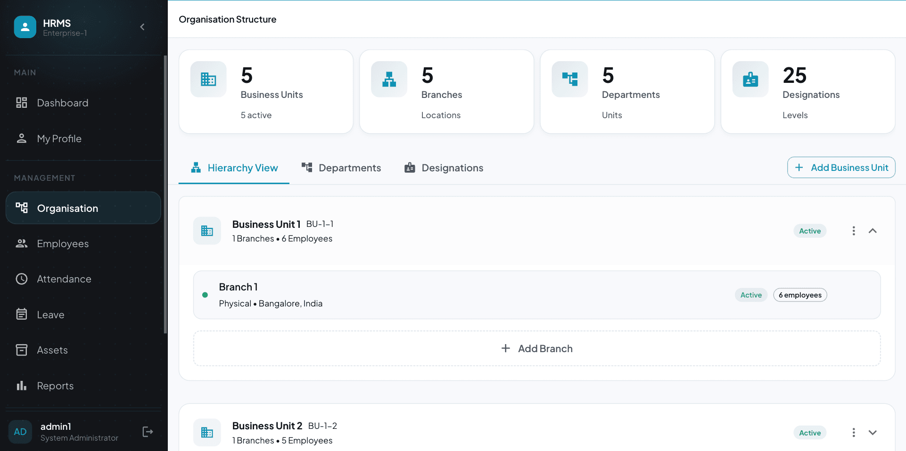Click the BU-1-2 code
Image resolution: width=906 pixels, height=451 pixels.
coord(323,426)
